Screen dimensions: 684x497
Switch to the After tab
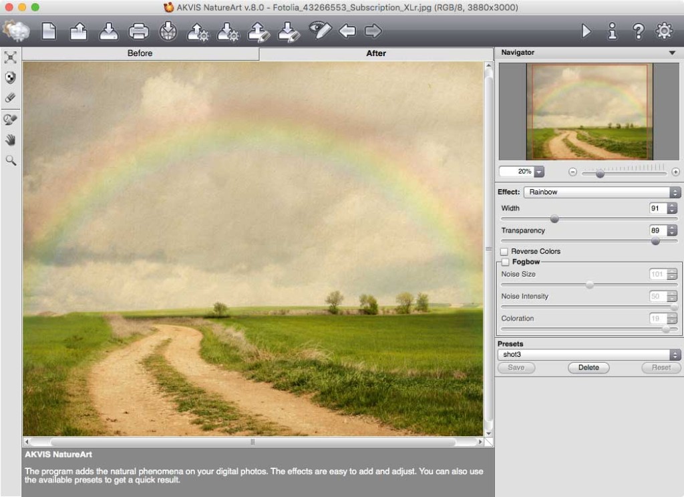pos(376,53)
